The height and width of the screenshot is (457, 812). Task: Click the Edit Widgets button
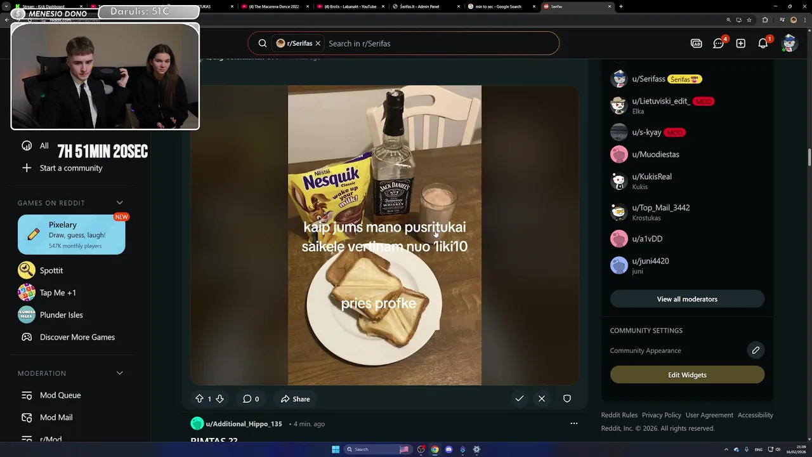tap(687, 375)
